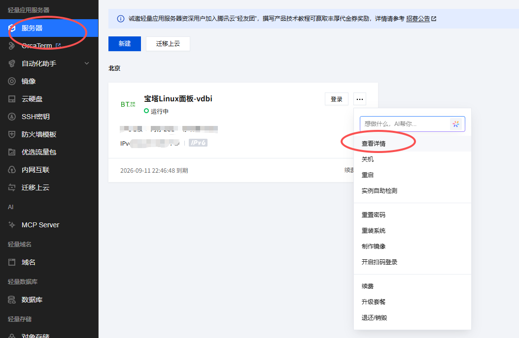Click the 数据库 sidebar icon
Screen dimensions: 519x338
coord(12,300)
